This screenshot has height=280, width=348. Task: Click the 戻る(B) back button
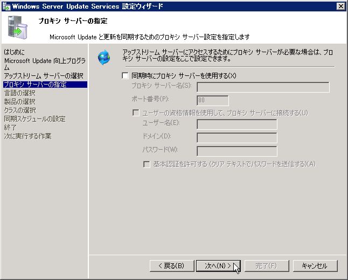click(x=172, y=266)
